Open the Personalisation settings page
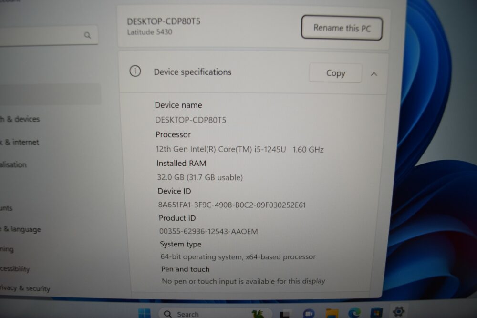 [x=13, y=164]
